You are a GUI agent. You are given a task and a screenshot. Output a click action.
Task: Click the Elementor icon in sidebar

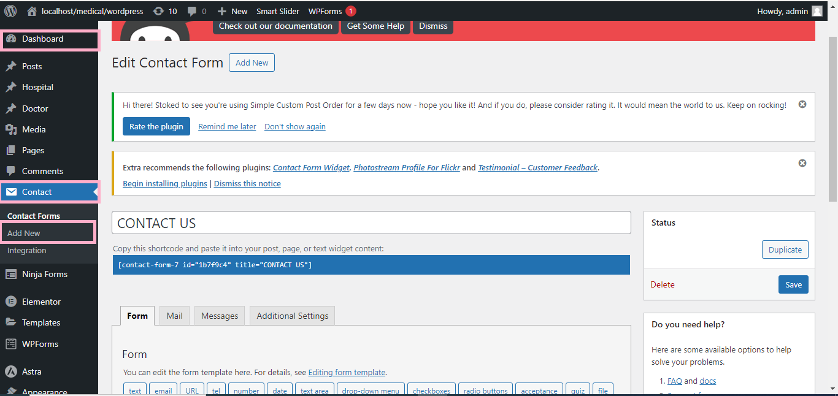(11, 302)
